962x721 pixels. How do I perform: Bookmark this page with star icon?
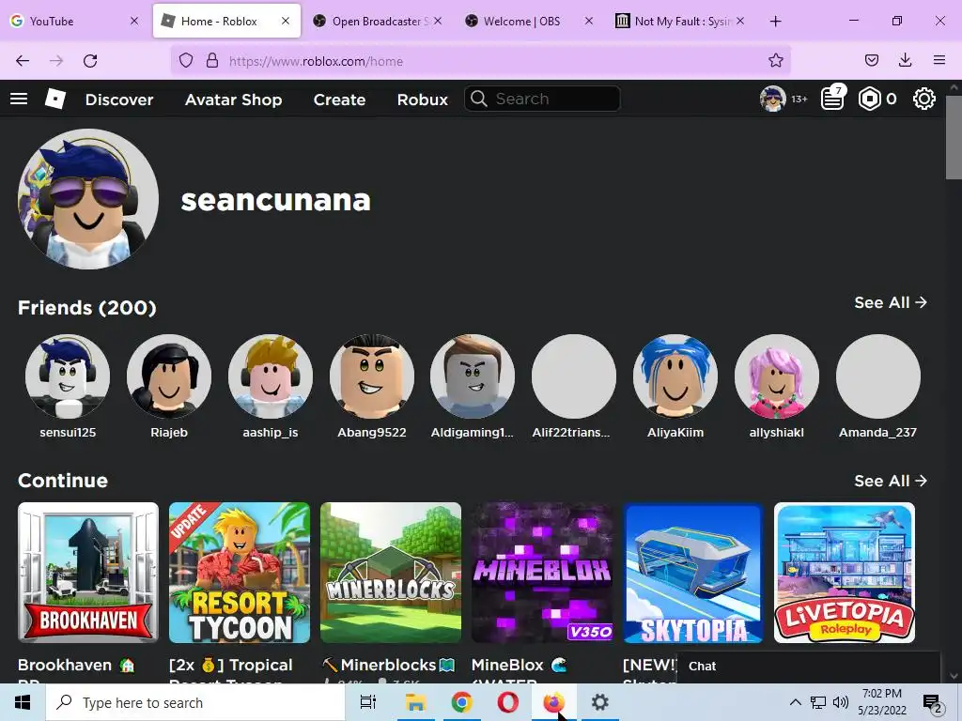(775, 61)
